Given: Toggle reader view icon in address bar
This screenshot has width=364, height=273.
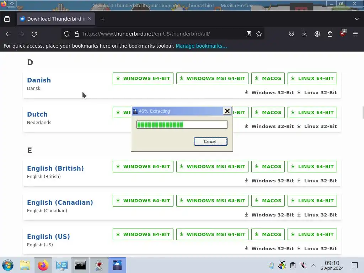Looking at the screenshot, I should pos(248,34).
